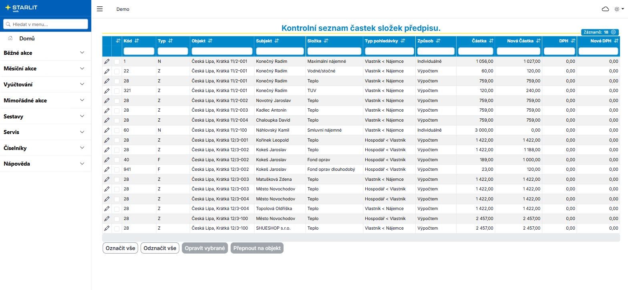Expand the Sestavy menu section
This screenshot has height=290, width=628.
[45, 116]
